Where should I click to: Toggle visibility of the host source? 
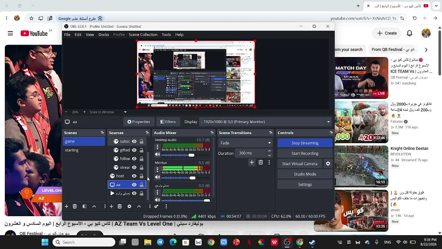coord(134,176)
